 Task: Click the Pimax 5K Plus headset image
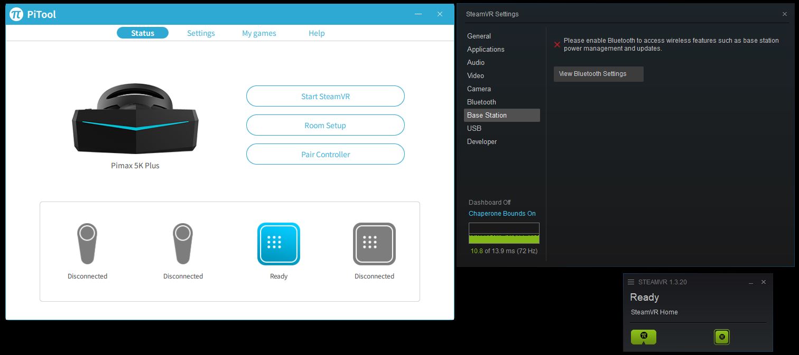point(135,119)
